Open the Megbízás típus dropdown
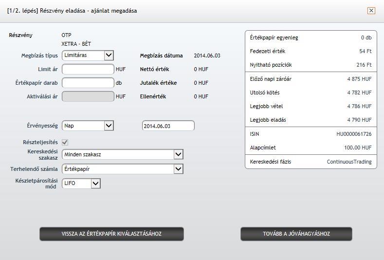This screenshot has width=384, height=260. [x=88, y=56]
